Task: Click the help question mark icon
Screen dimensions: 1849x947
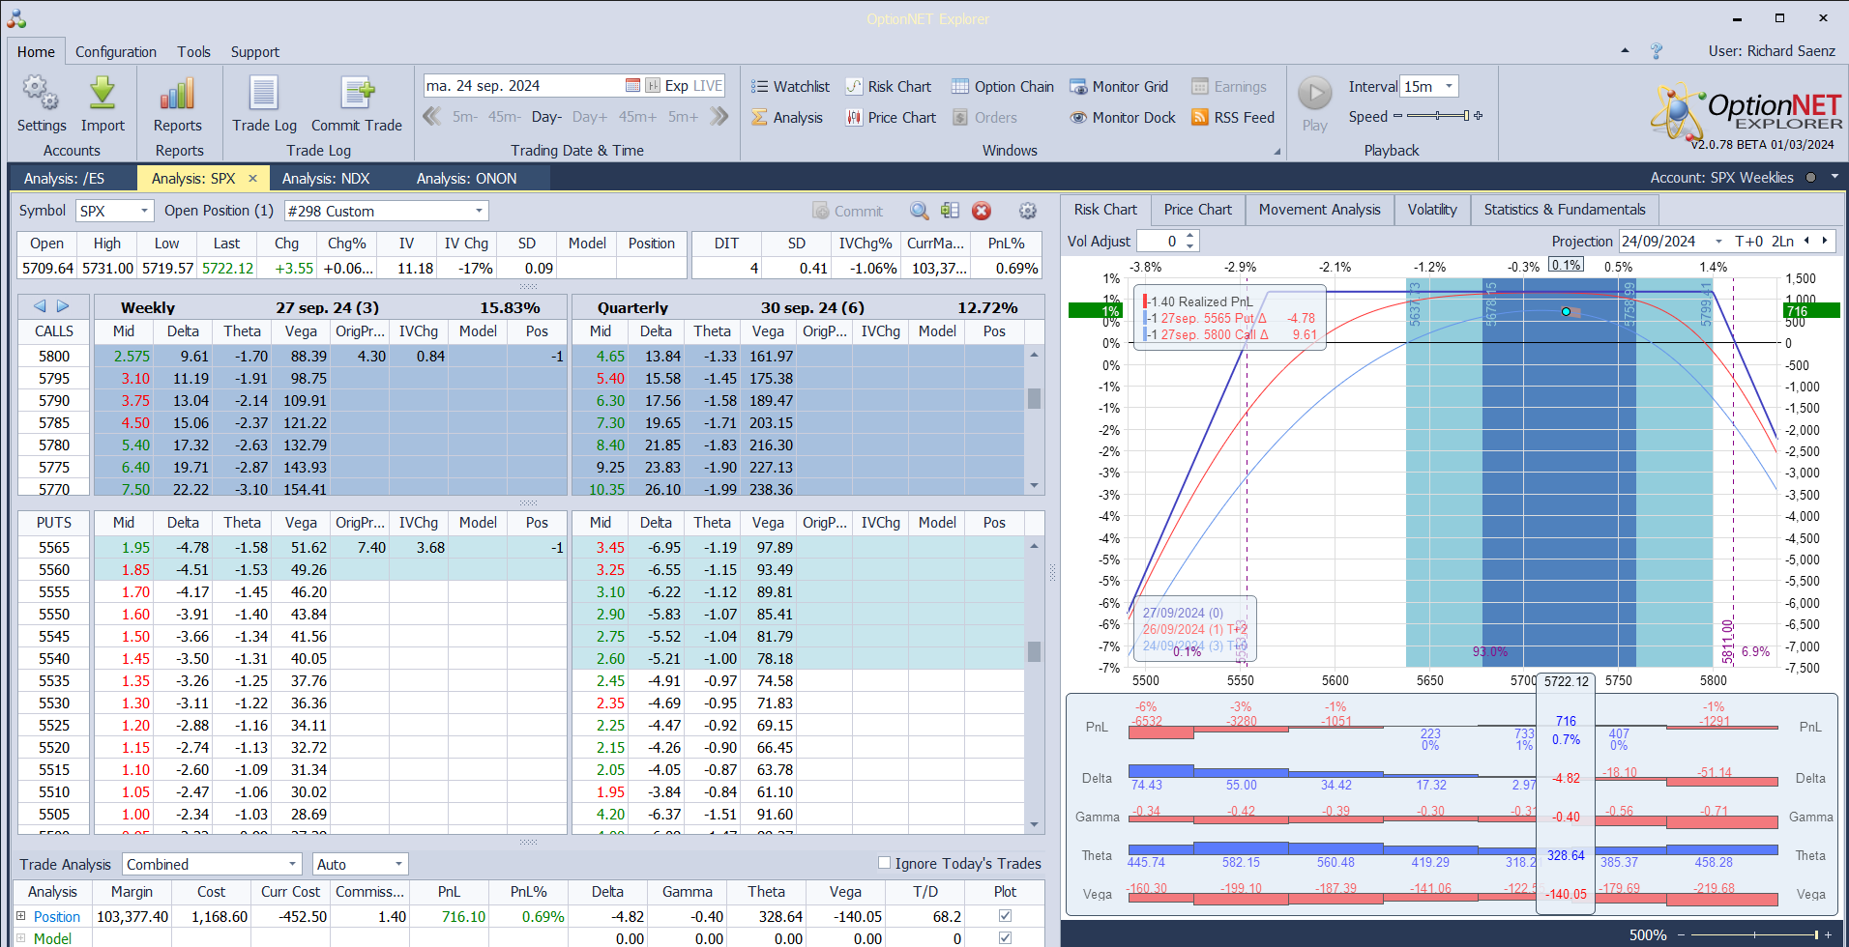Action: coord(1657,51)
